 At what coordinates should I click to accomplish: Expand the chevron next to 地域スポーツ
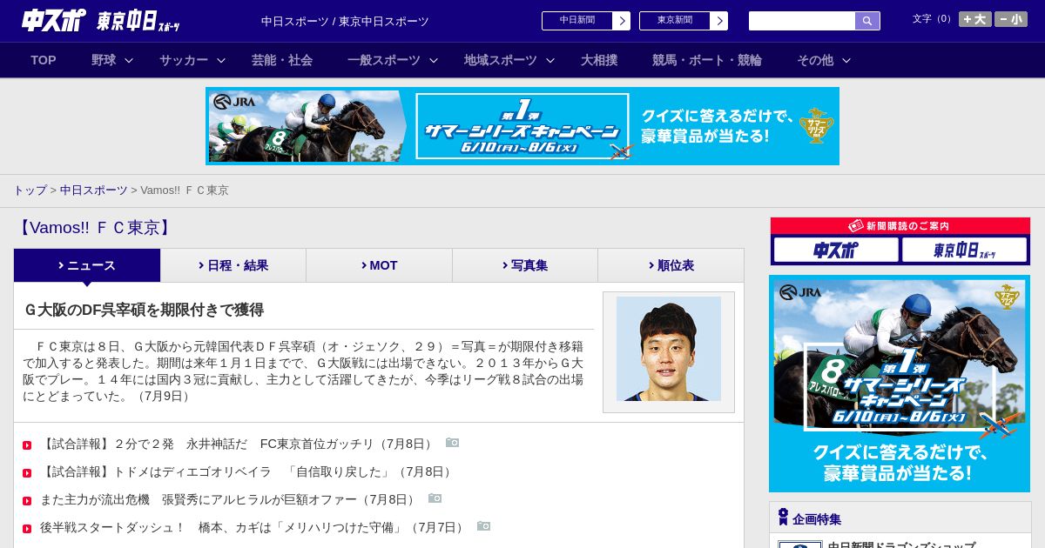(550, 61)
